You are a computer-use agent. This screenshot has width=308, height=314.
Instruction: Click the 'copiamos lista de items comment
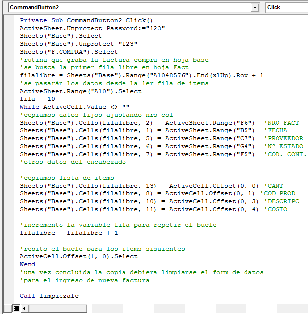[x=66, y=178]
